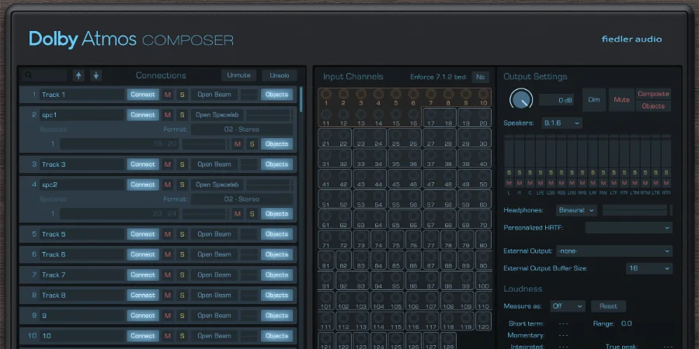Select input channel 13
This screenshot has width=699, height=349.
(360, 115)
